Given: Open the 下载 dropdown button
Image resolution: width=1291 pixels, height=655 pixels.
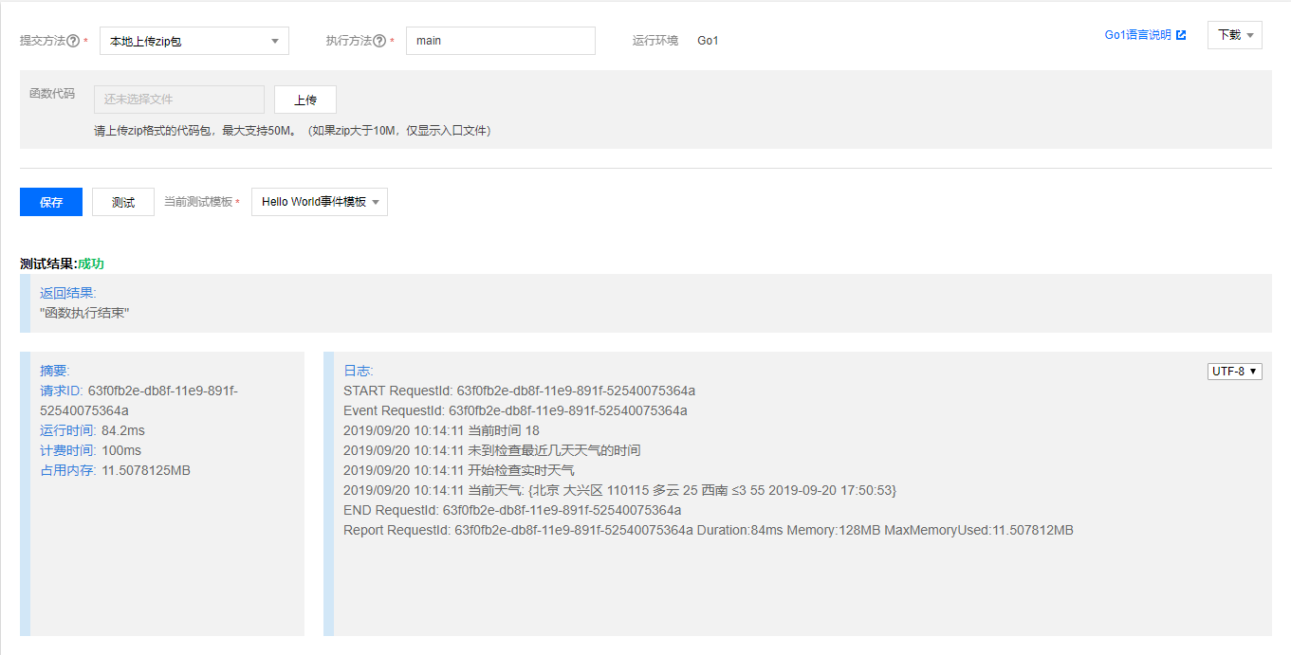Looking at the screenshot, I should pyautogui.click(x=1235, y=35).
